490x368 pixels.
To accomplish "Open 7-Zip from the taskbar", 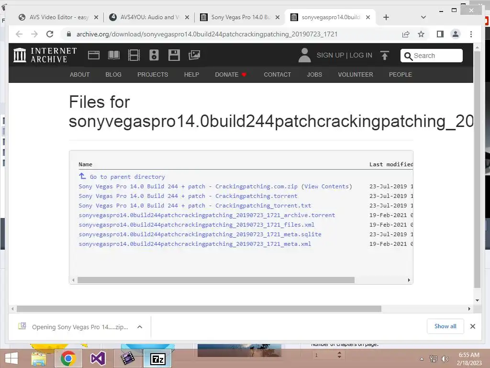I will coord(157,358).
